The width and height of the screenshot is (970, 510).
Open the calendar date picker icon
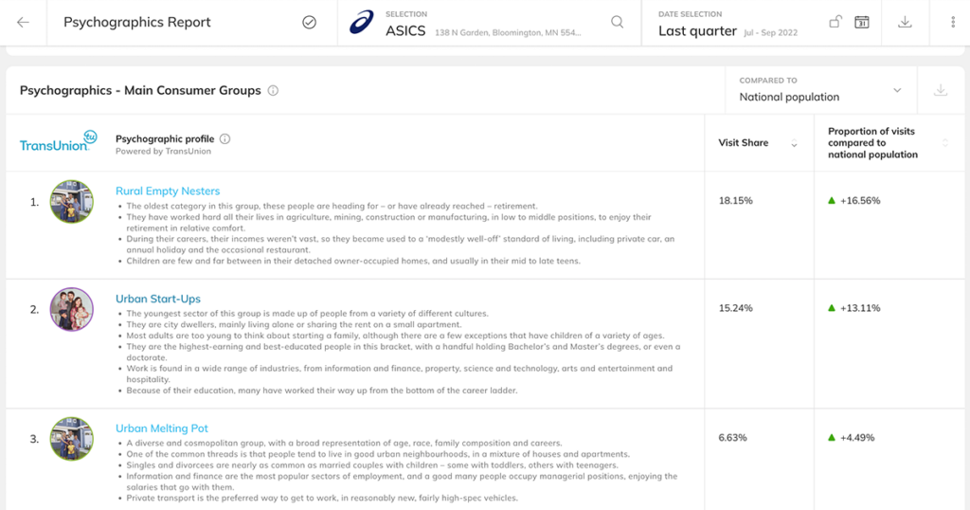click(x=862, y=23)
